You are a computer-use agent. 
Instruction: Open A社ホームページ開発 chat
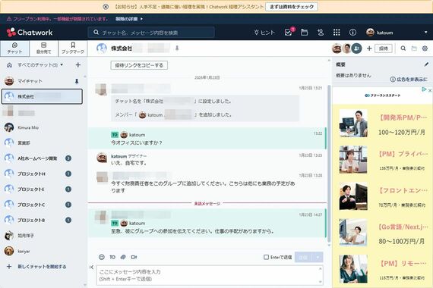pyautogui.click(x=42, y=158)
